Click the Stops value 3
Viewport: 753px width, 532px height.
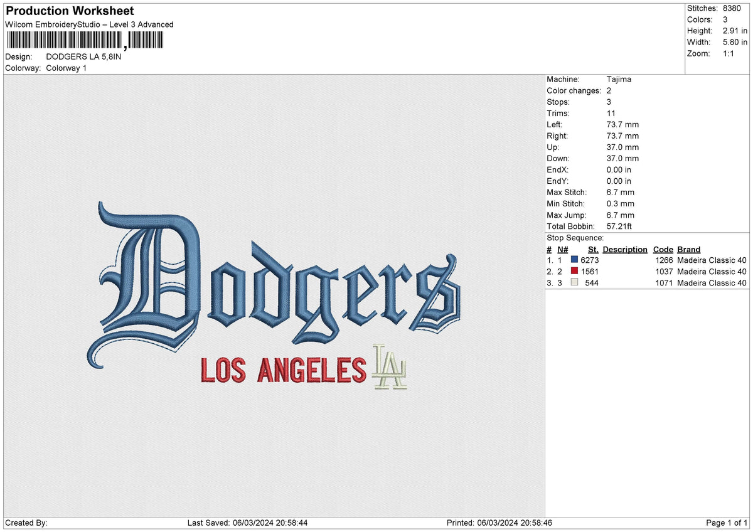tap(609, 102)
